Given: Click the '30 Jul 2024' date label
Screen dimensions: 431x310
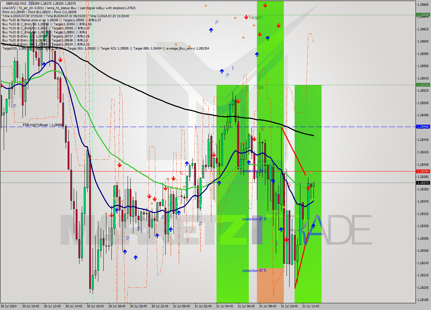Looking at the screenshot, I should [9, 306].
